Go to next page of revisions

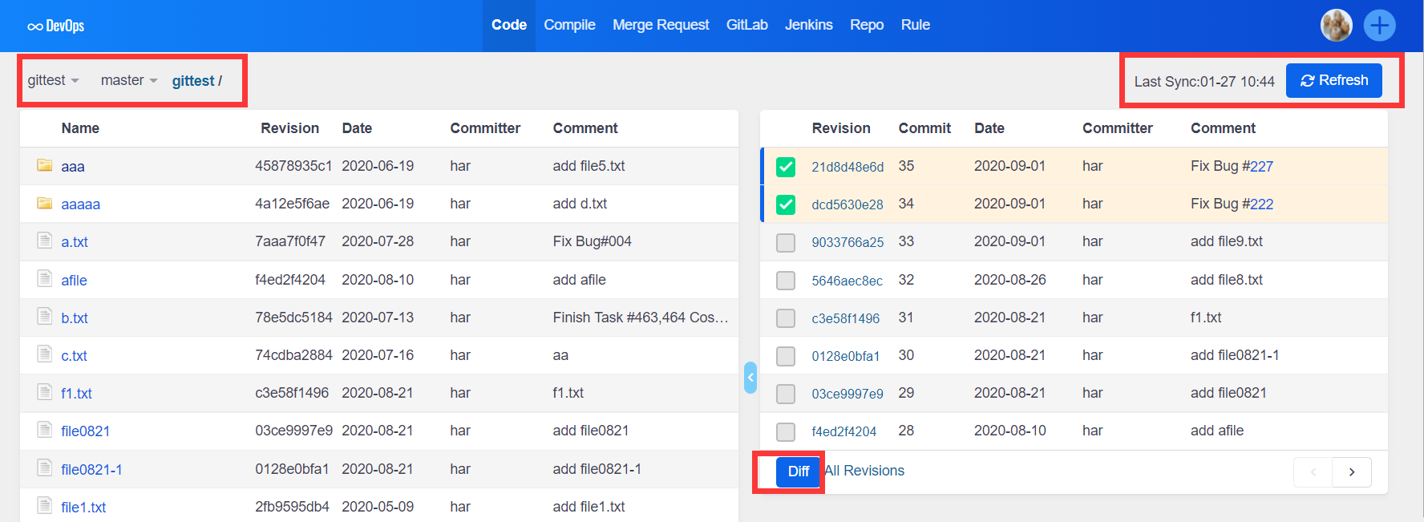pyautogui.click(x=1351, y=472)
